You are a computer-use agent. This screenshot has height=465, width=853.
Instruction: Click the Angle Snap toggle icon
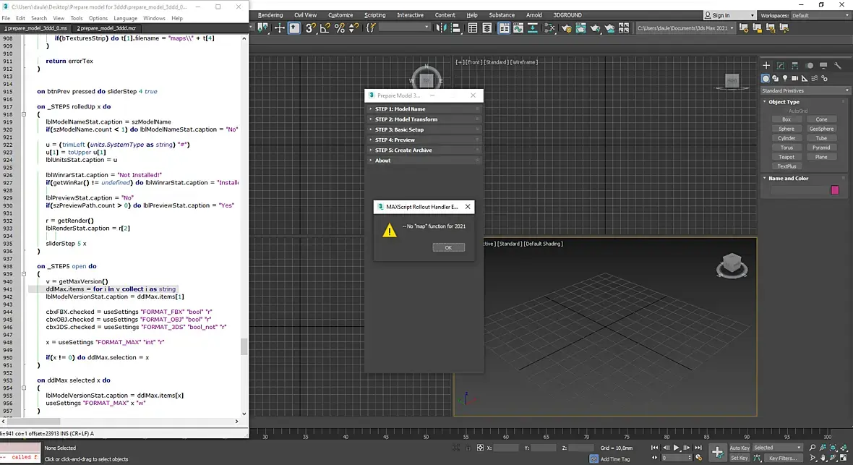coord(325,28)
